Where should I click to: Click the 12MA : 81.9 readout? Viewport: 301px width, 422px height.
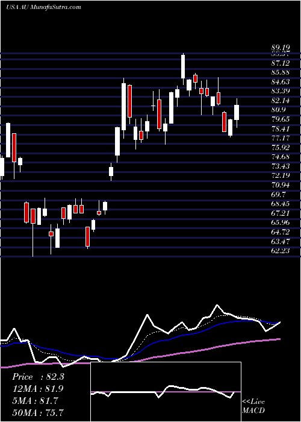click(38, 389)
